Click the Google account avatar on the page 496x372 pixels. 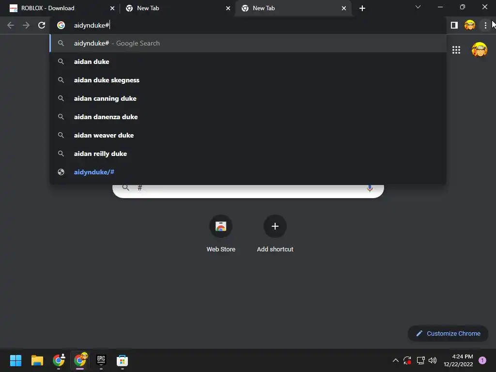(x=480, y=50)
